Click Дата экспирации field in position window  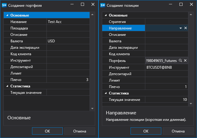(167, 48)
